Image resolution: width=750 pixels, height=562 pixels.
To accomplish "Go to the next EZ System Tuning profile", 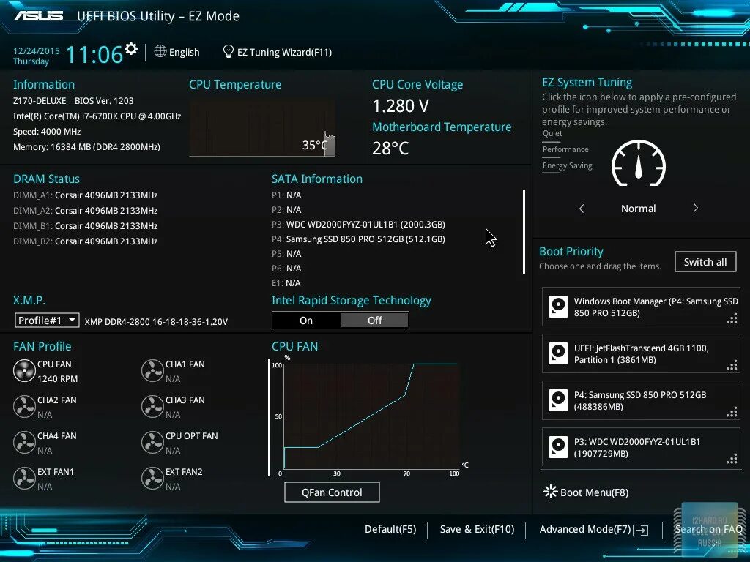I will point(696,209).
